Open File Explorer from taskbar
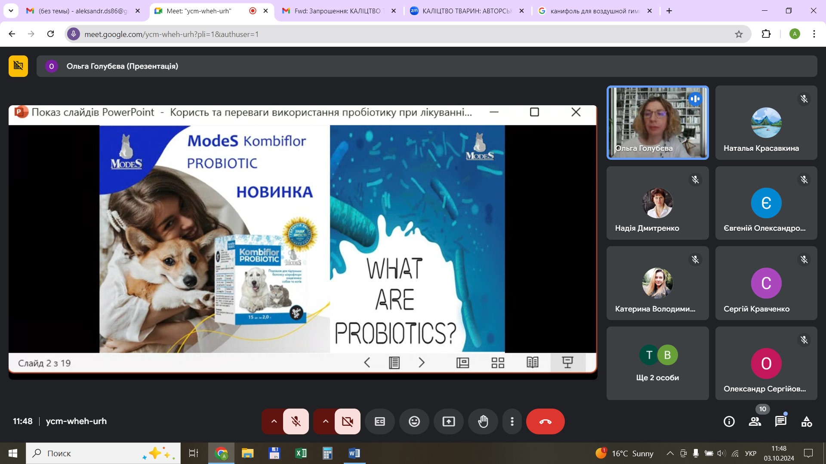826x464 pixels. (248, 453)
